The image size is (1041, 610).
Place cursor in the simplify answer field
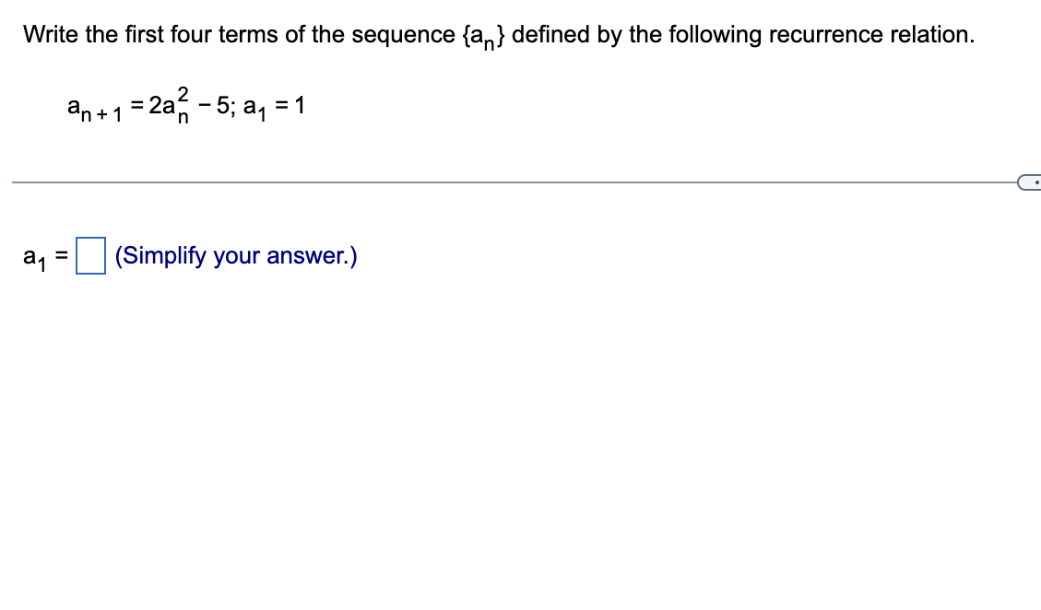(x=91, y=254)
